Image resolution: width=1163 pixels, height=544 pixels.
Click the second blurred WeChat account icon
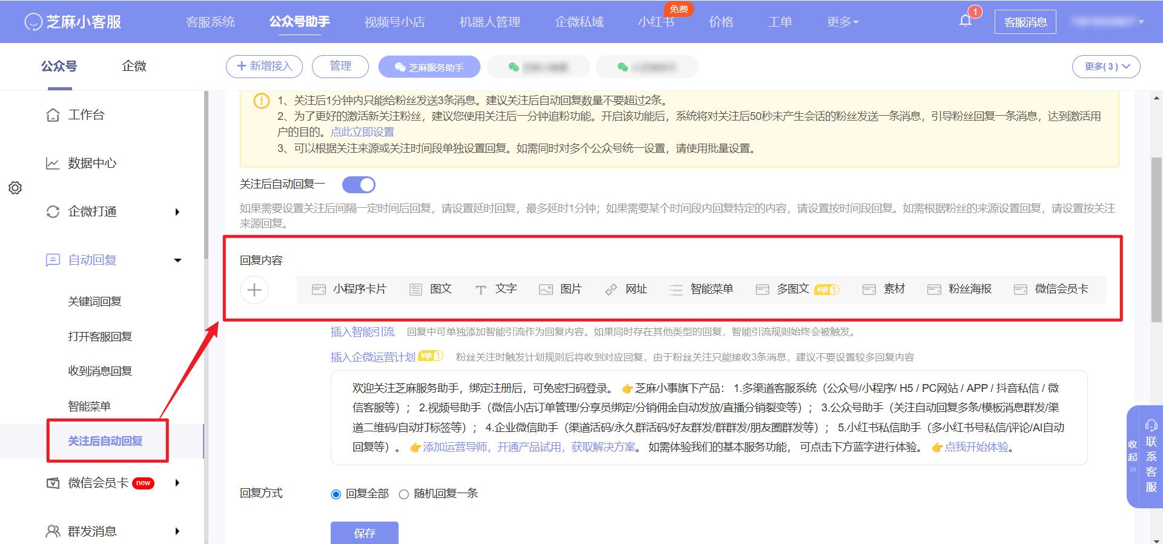tap(623, 67)
